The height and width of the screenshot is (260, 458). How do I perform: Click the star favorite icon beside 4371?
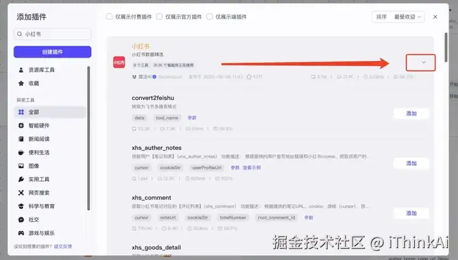point(249,77)
